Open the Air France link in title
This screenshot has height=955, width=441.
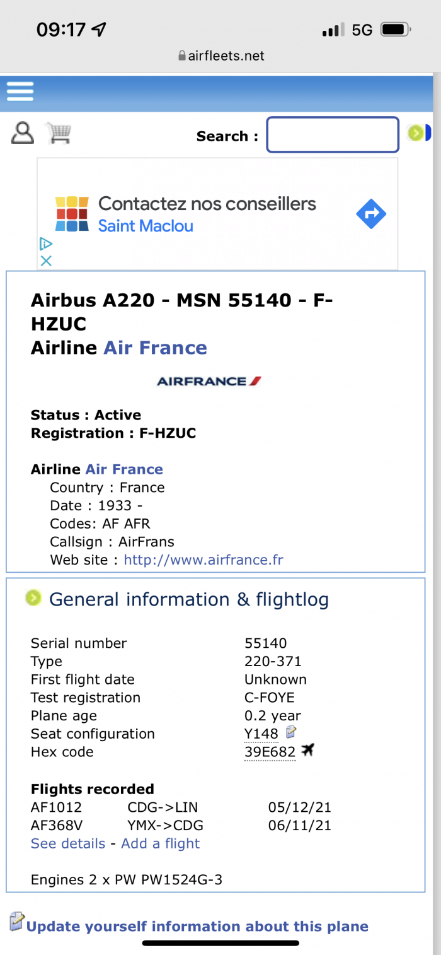tap(155, 348)
